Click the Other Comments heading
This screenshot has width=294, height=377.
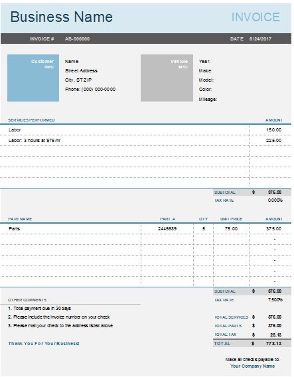27,300
